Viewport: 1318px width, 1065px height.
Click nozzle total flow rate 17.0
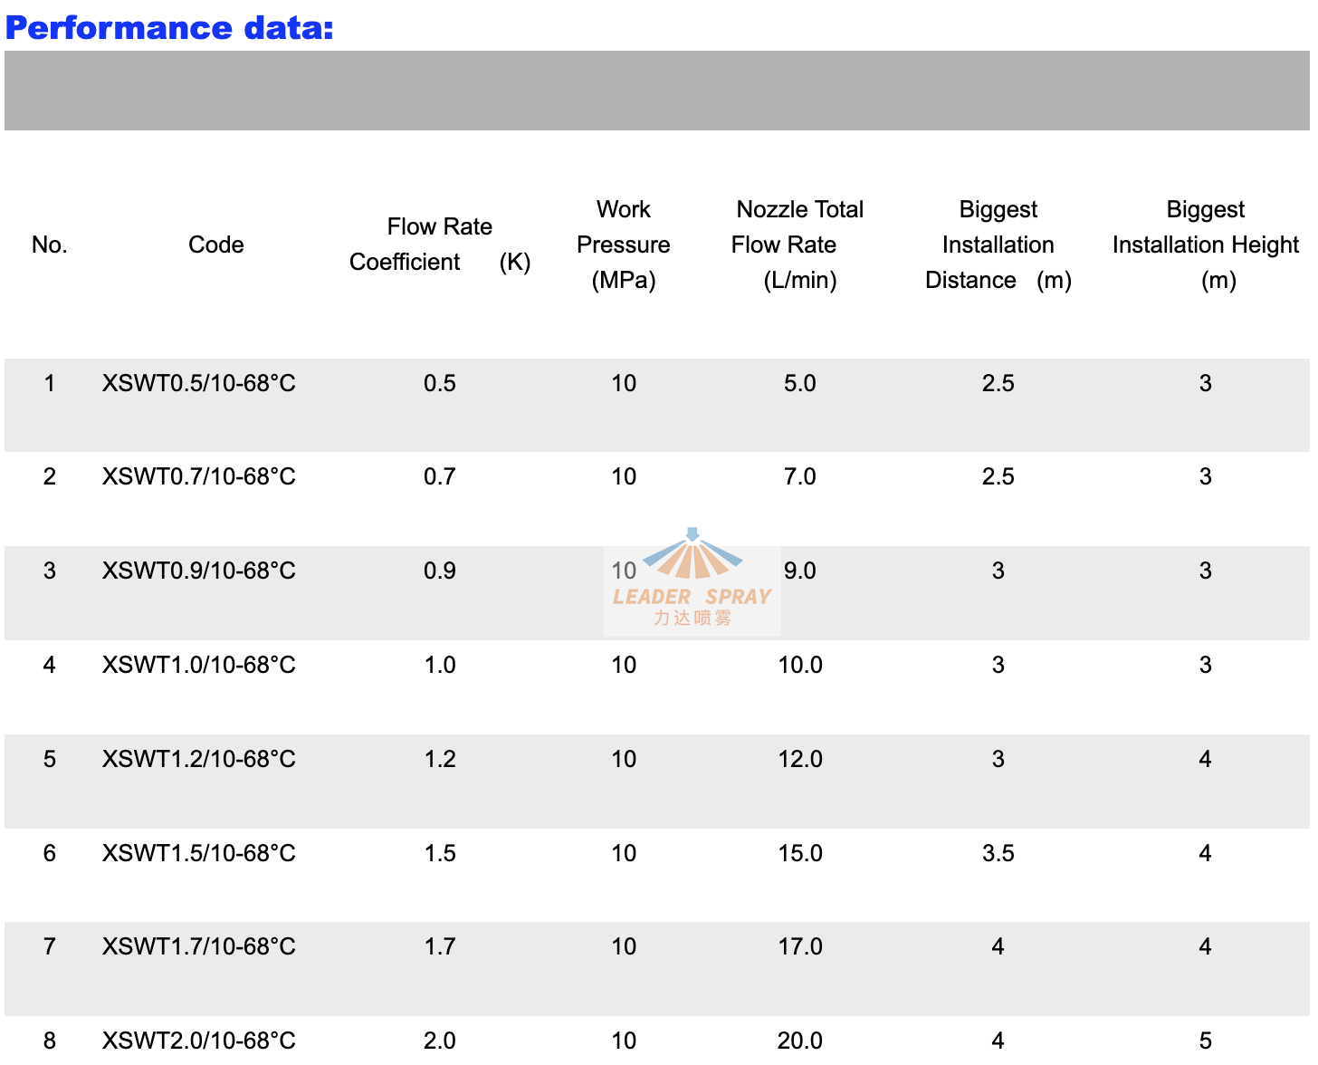point(800,946)
